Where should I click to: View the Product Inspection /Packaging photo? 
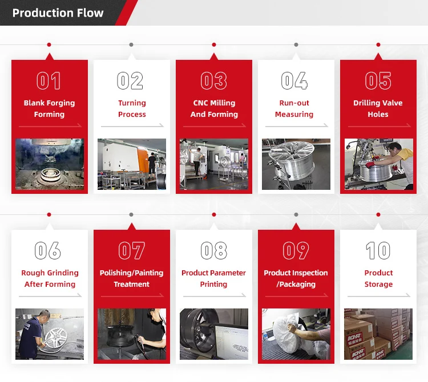(296, 334)
